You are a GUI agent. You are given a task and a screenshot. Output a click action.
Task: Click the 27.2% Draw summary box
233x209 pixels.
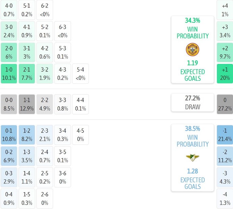[x=192, y=103]
